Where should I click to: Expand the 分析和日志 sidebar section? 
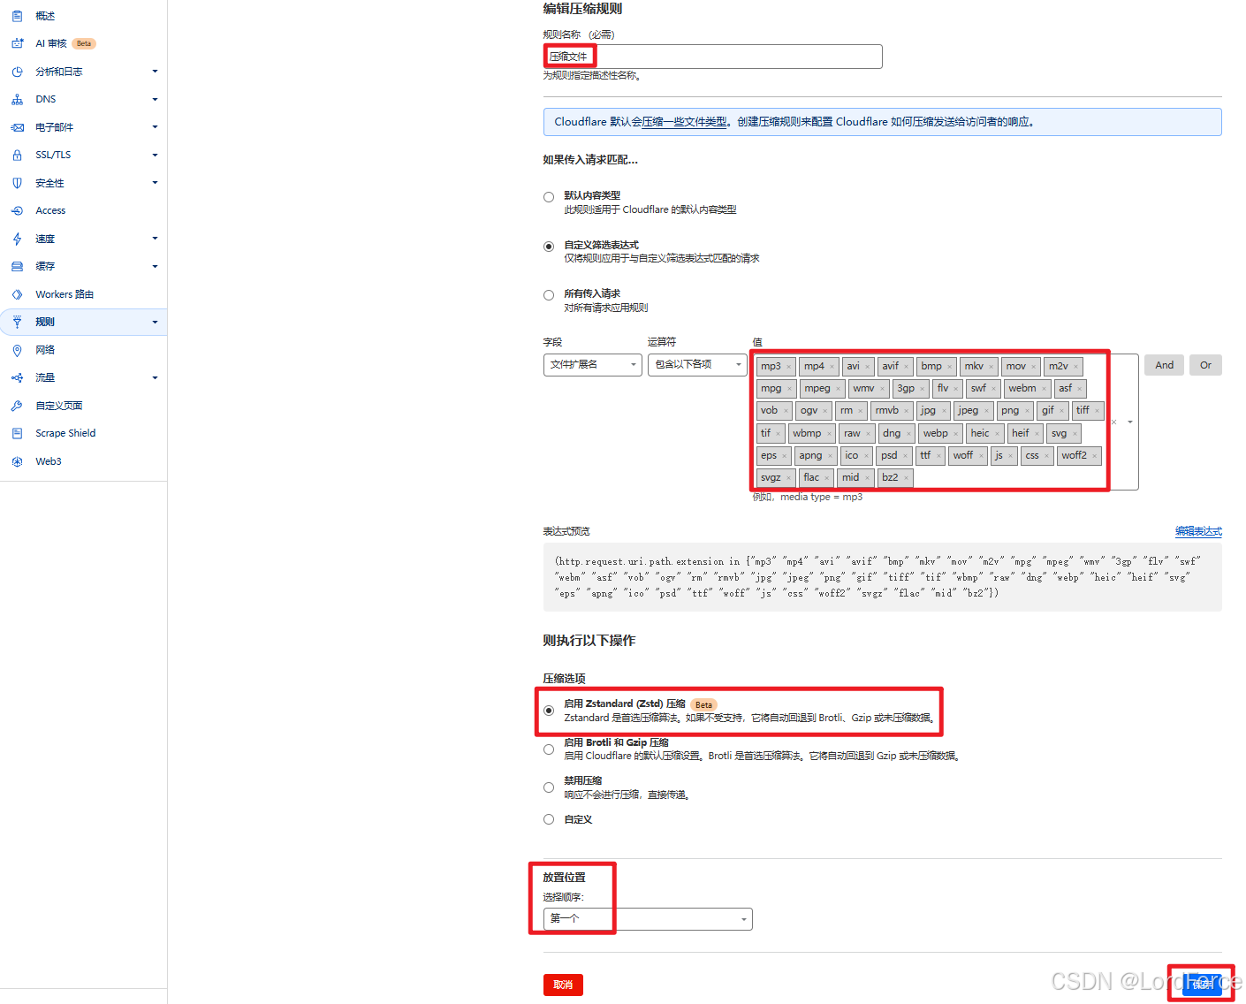155,72
